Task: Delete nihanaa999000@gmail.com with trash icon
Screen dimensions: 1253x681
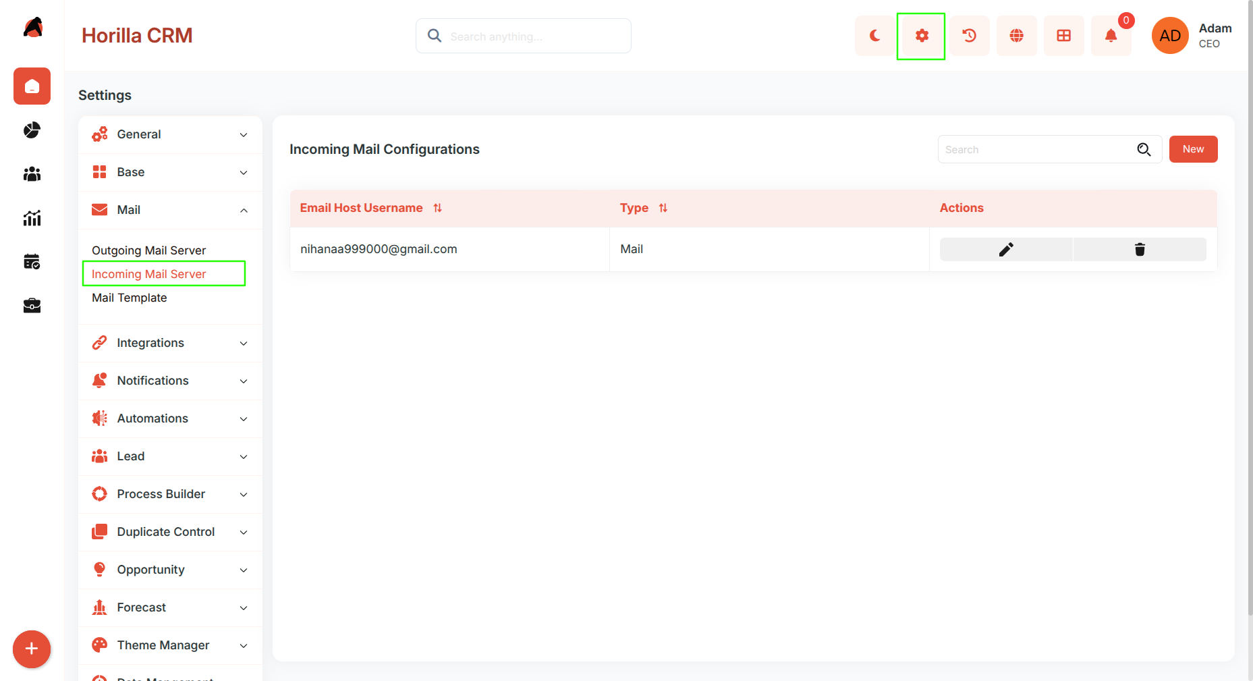Action: [1140, 249]
